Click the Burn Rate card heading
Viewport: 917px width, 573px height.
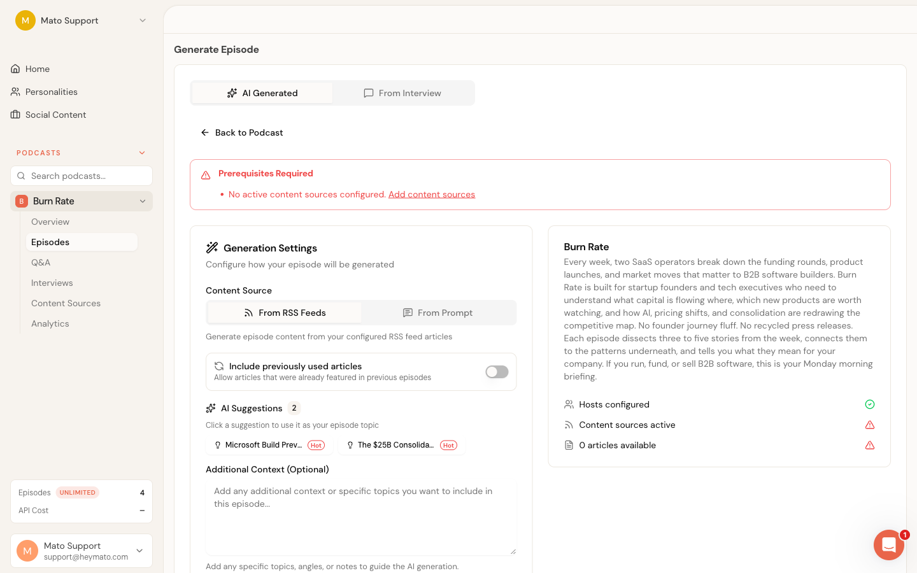tap(586, 247)
